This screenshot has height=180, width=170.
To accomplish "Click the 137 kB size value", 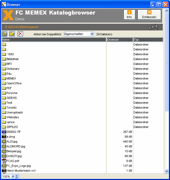I will point(128,166).
